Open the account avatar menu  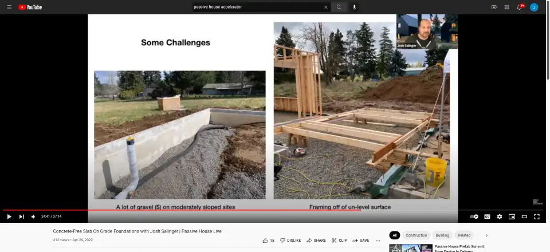click(x=534, y=7)
